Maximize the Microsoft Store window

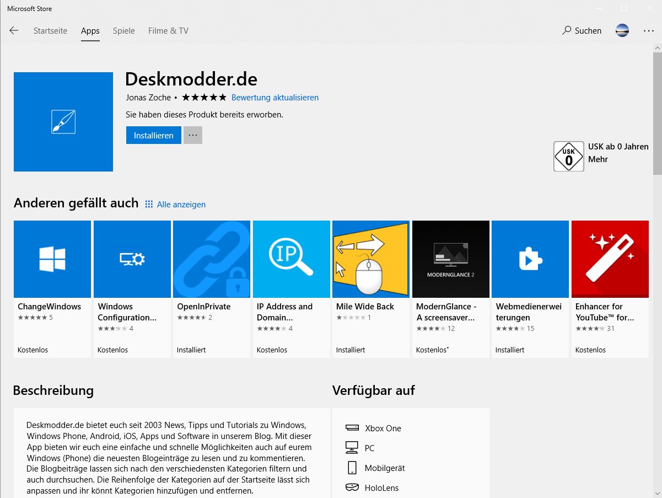[x=623, y=8]
